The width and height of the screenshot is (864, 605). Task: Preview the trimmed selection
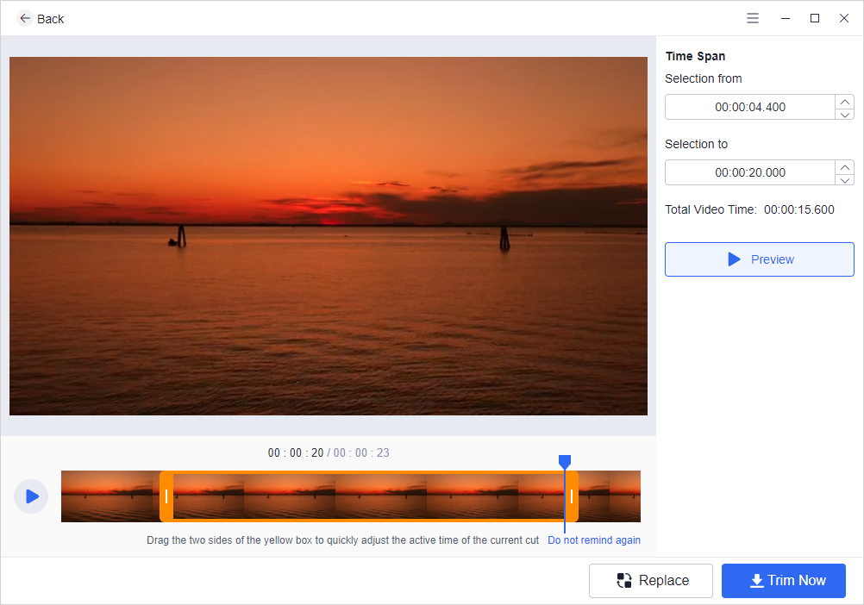click(760, 259)
